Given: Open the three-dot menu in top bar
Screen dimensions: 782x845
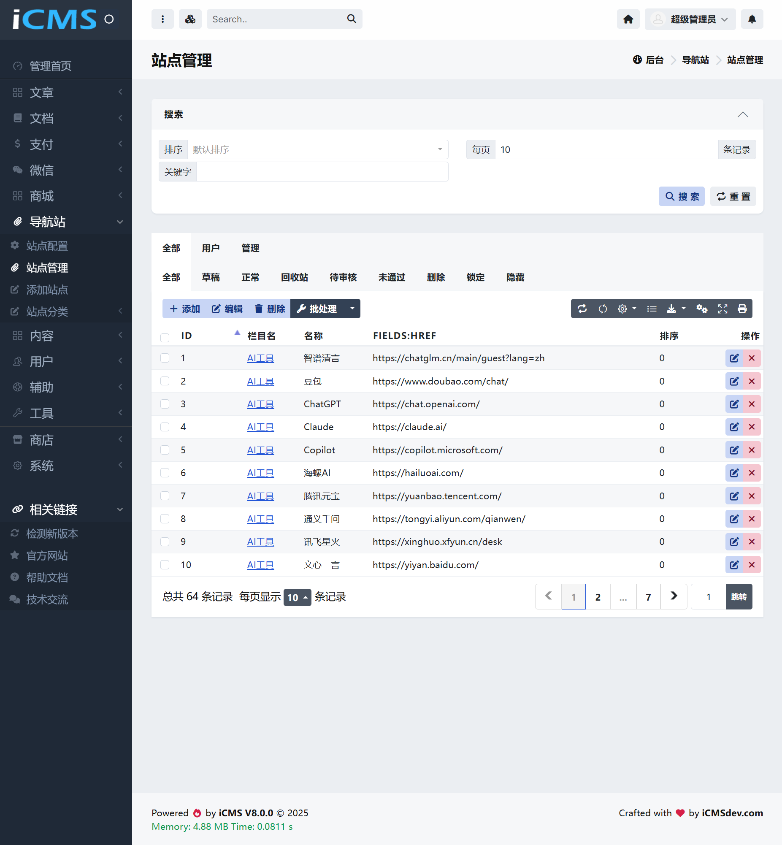Looking at the screenshot, I should click(x=162, y=19).
